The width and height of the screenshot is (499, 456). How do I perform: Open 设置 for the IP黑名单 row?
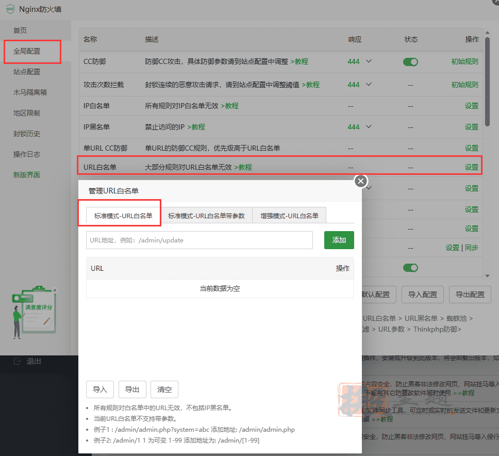(472, 127)
